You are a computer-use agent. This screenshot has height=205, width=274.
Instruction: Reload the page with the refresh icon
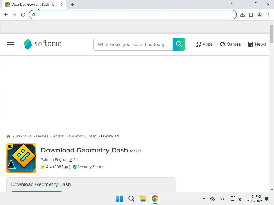(23, 15)
